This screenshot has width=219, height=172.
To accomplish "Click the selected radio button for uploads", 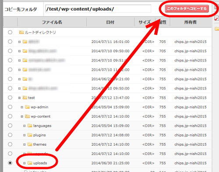I will (x=10, y=163).
